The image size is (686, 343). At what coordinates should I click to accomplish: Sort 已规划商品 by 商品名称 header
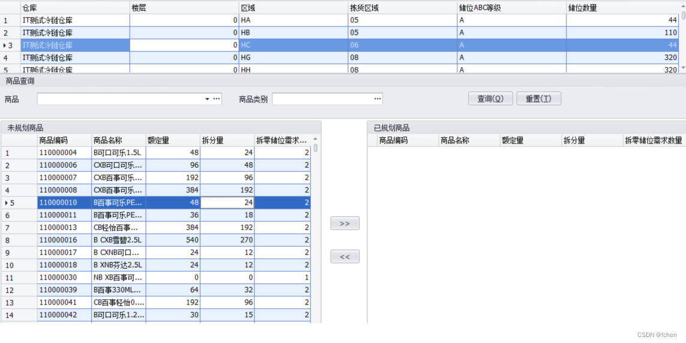pos(469,140)
